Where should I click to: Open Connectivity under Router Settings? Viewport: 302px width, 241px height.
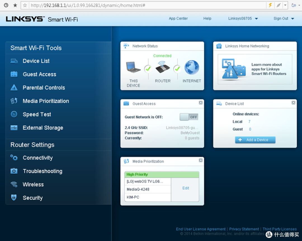coord(37,158)
